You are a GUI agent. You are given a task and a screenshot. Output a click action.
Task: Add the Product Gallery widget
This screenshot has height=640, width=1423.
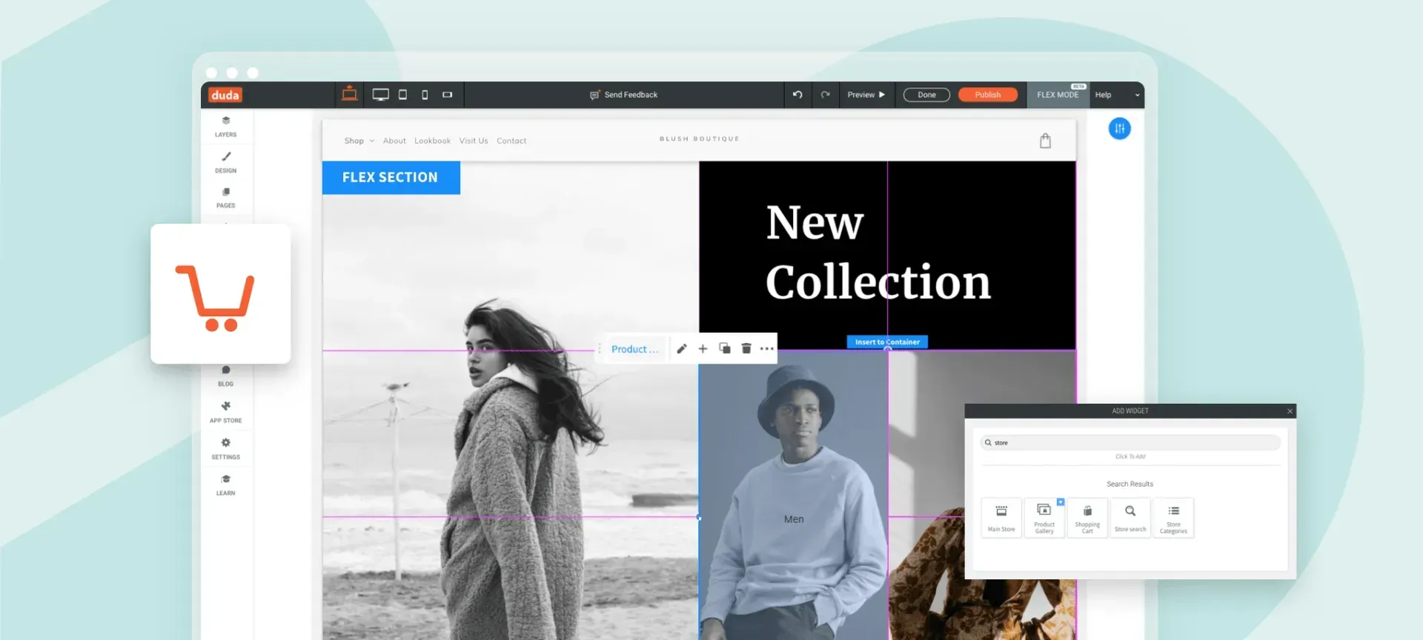pyautogui.click(x=1044, y=518)
